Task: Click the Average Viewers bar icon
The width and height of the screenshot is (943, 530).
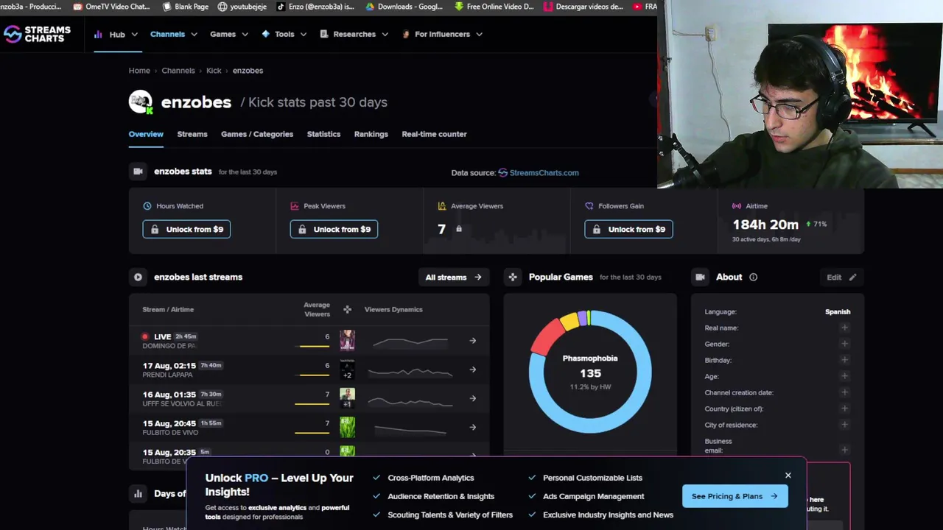Action: point(442,206)
